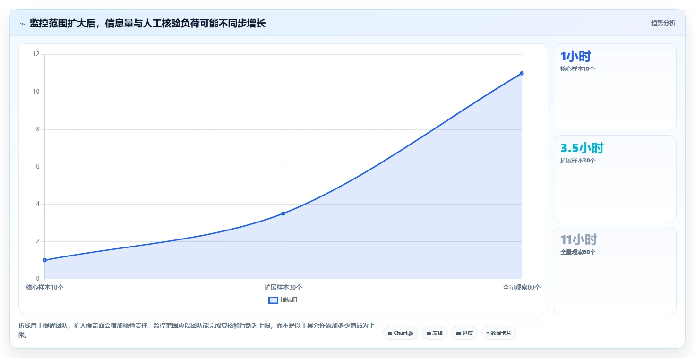This screenshot has width=695, height=358.
Task: Click the y-axis value 10
Action: pyautogui.click(x=36, y=92)
